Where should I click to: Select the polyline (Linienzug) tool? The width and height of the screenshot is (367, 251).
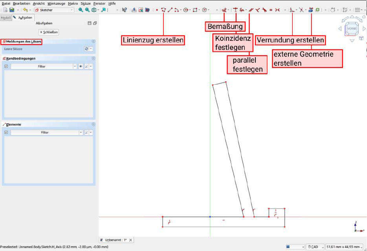[163, 10]
